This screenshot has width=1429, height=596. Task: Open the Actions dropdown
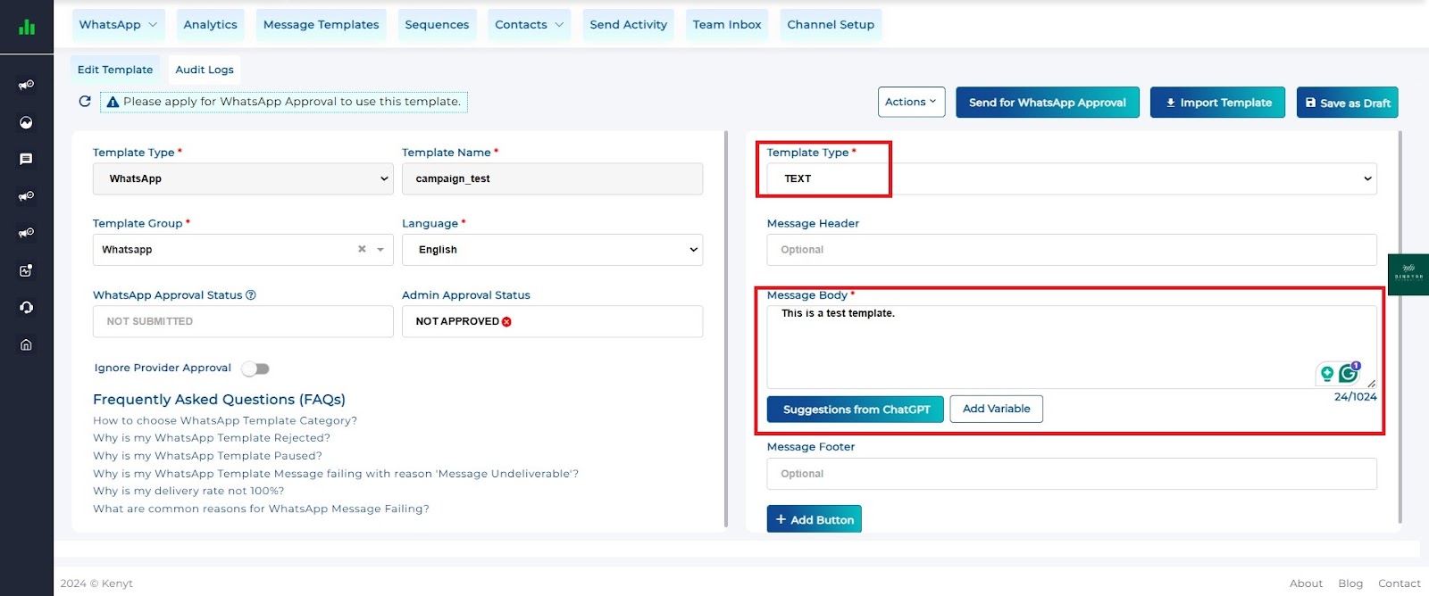coord(911,102)
